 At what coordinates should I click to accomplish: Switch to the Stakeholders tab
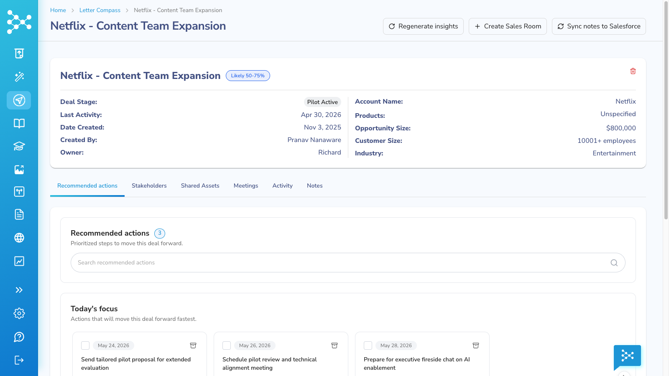[149, 186]
